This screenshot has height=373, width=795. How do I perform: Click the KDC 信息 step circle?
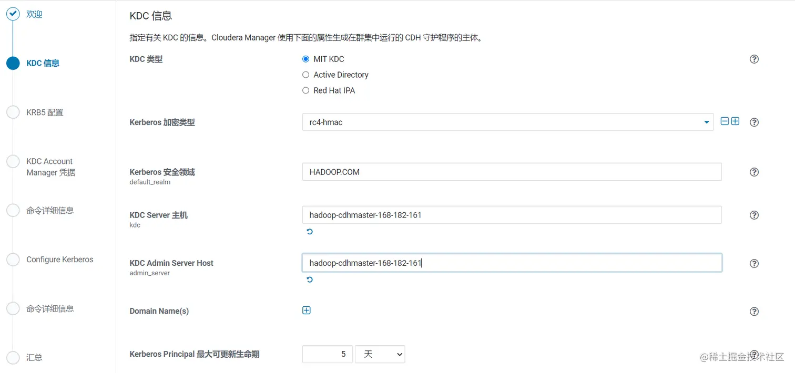point(13,63)
